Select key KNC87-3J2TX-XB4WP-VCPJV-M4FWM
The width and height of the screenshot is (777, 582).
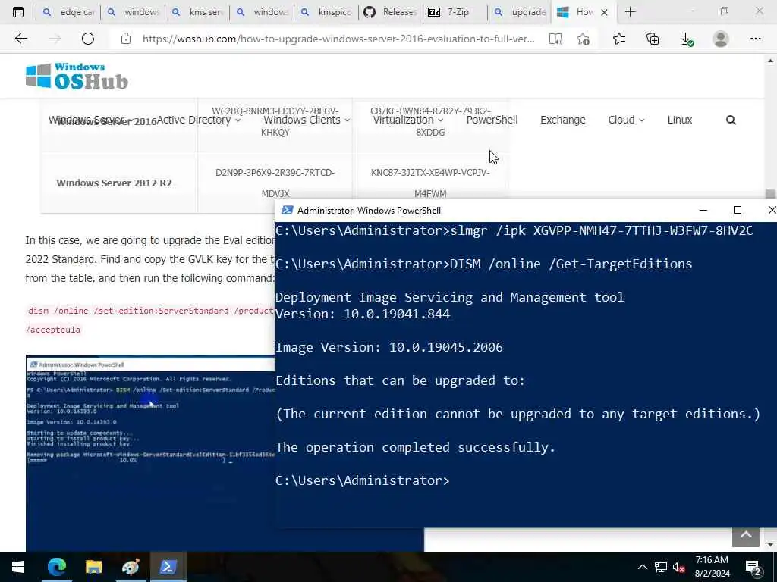430,183
